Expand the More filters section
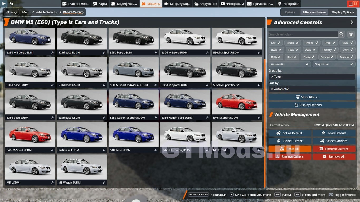360x202 pixels. [x=312, y=97]
